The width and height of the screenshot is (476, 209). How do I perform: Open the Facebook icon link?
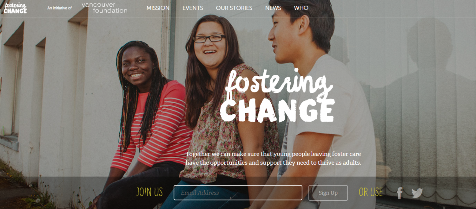(x=400, y=193)
